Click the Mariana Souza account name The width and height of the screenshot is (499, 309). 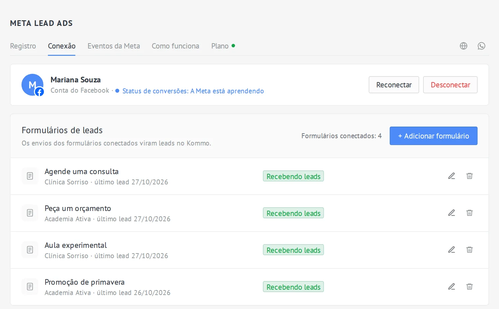[x=76, y=80]
